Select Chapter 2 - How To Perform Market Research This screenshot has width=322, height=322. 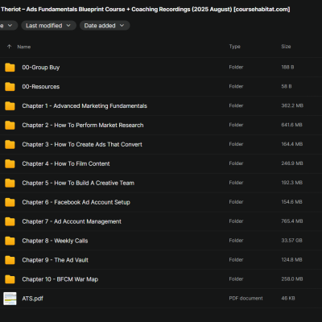pyautogui.click(x=83, y=126)
